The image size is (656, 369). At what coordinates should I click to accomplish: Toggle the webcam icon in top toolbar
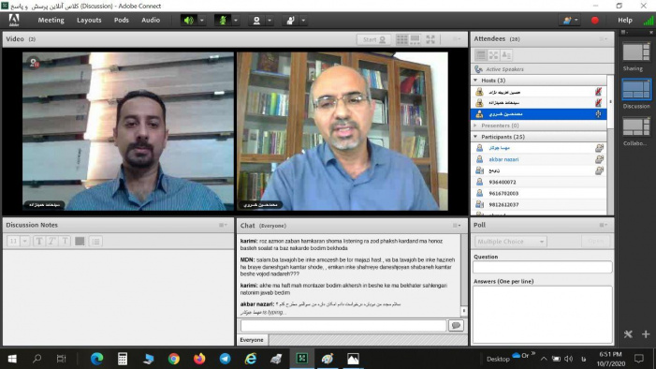pyautogui.click(x=256, y=20)
